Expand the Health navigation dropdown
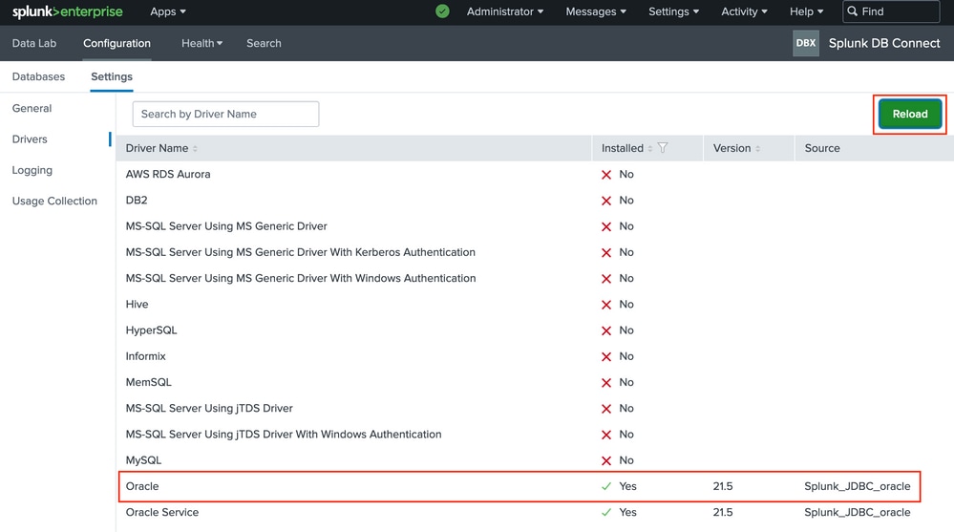This screenshot has height=532, width=954. pos(202,43)
